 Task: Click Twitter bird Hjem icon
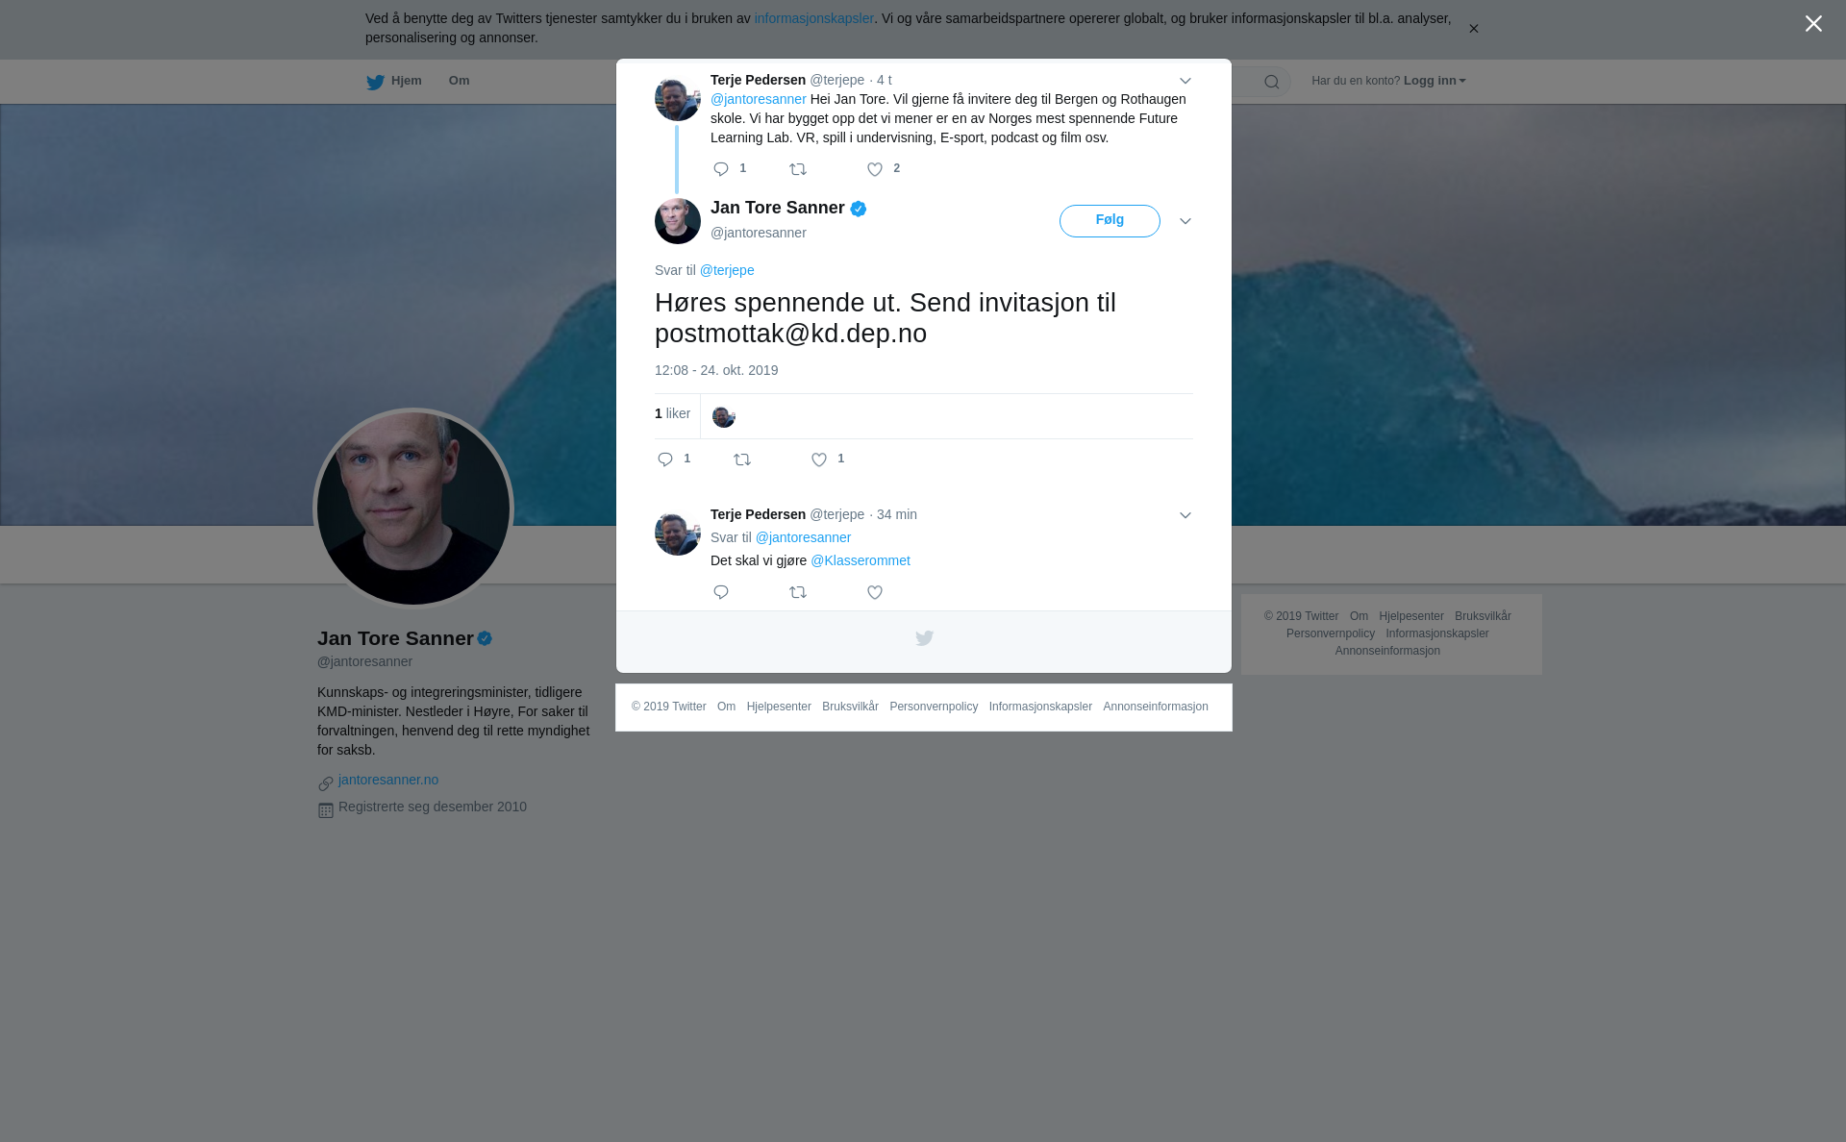point(375,83)
